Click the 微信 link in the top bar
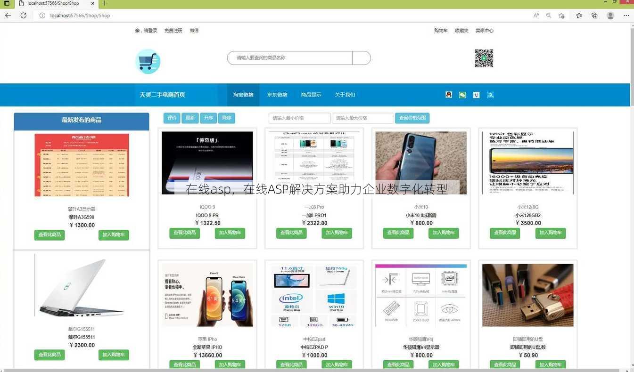This screenshot has width=634, height=372. [x=194, y=31]
